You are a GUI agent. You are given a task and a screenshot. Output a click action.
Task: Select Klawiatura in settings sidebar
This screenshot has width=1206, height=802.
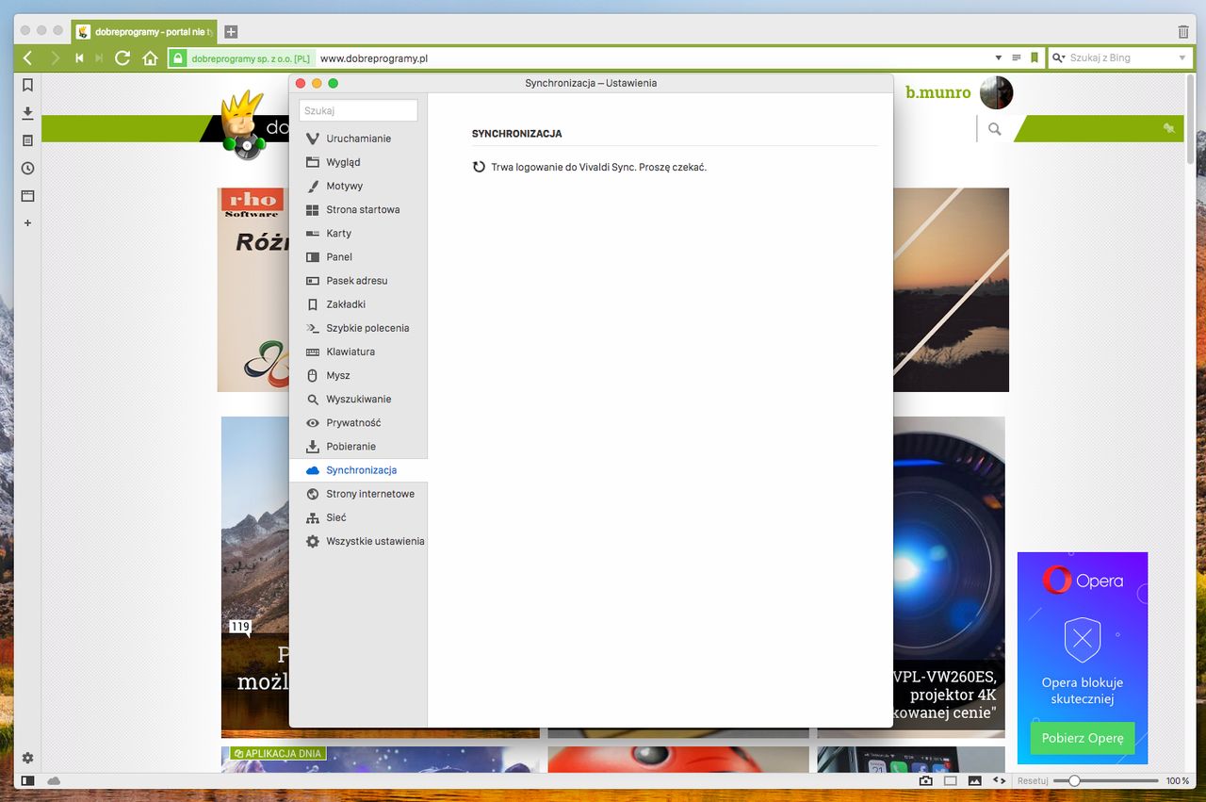click(x=358, y=352)
